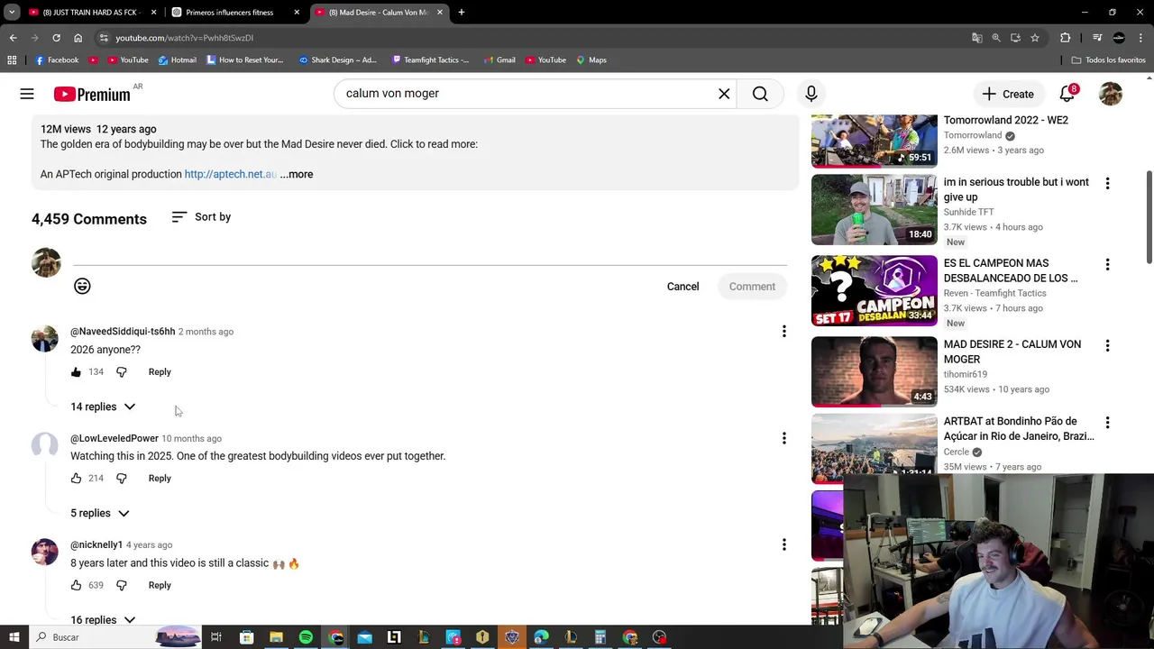Open Windows Start menu

pos(15,637)
